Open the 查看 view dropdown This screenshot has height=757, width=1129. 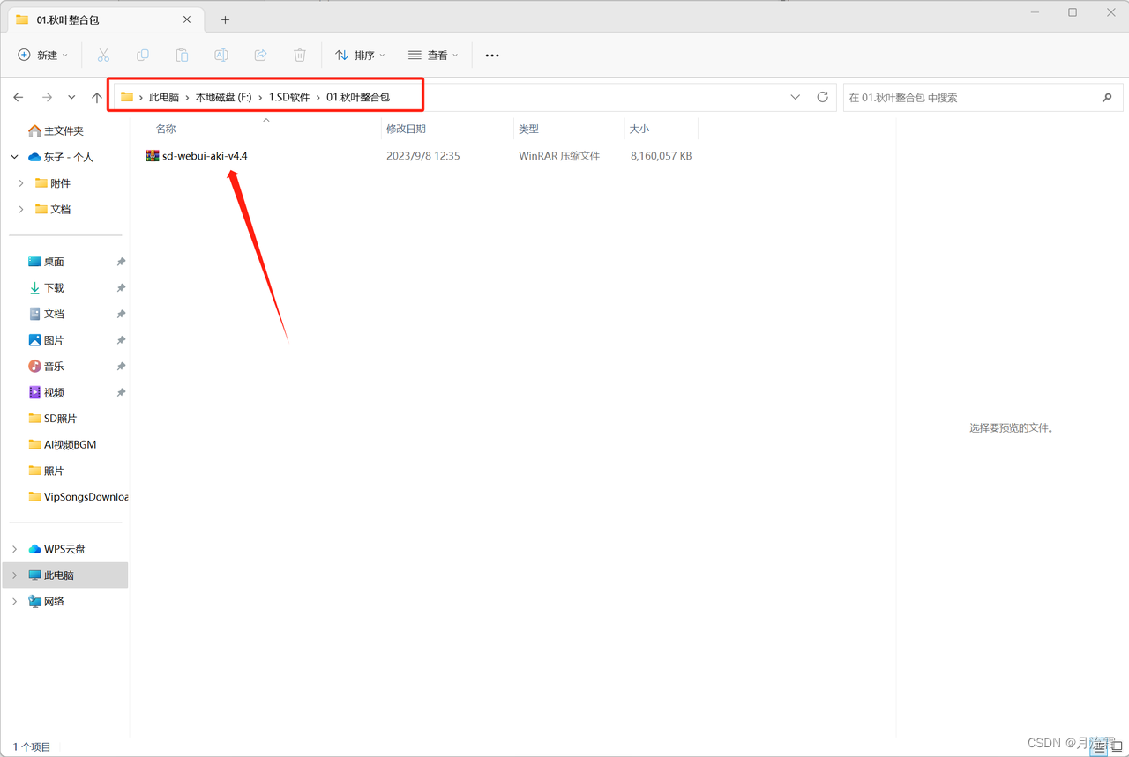coord(433,56)
